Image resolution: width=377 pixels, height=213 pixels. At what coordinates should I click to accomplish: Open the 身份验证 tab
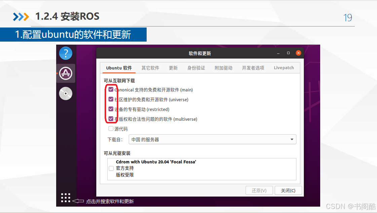pos(196,68)
